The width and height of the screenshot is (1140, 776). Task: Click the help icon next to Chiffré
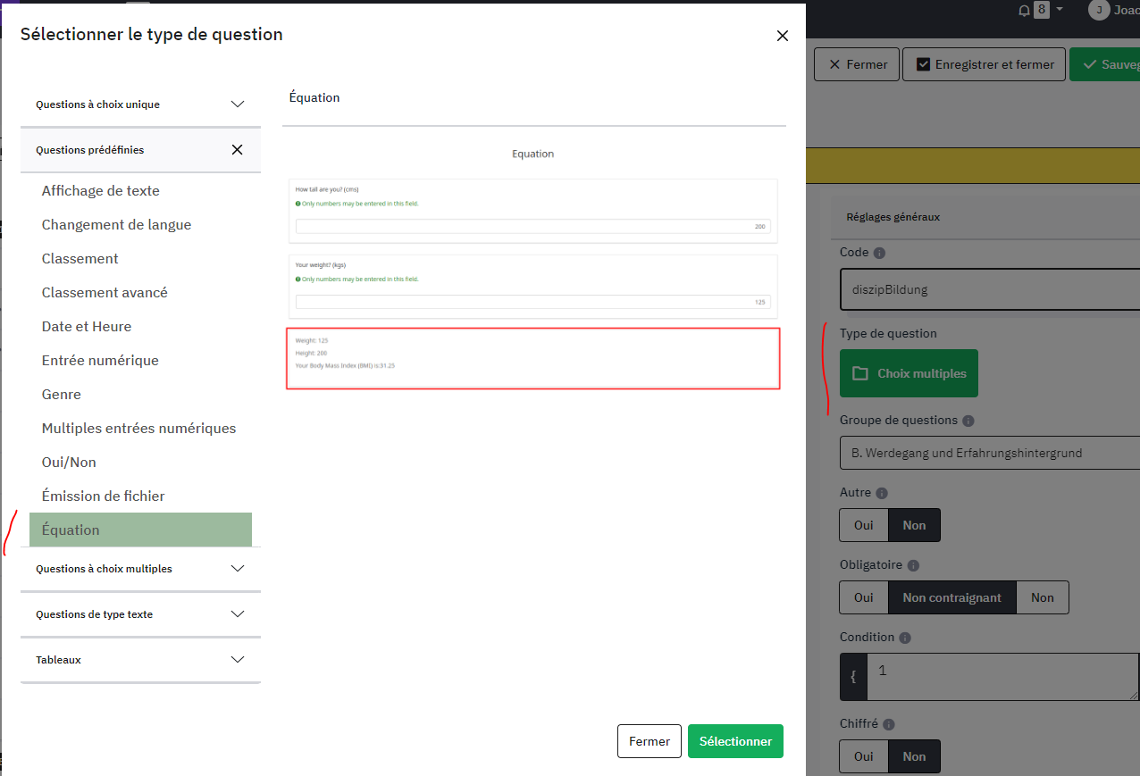888,725
